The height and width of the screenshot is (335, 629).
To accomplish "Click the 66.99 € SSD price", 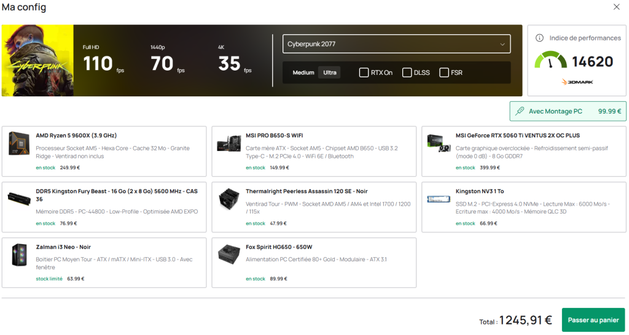I will coord(488,223).
